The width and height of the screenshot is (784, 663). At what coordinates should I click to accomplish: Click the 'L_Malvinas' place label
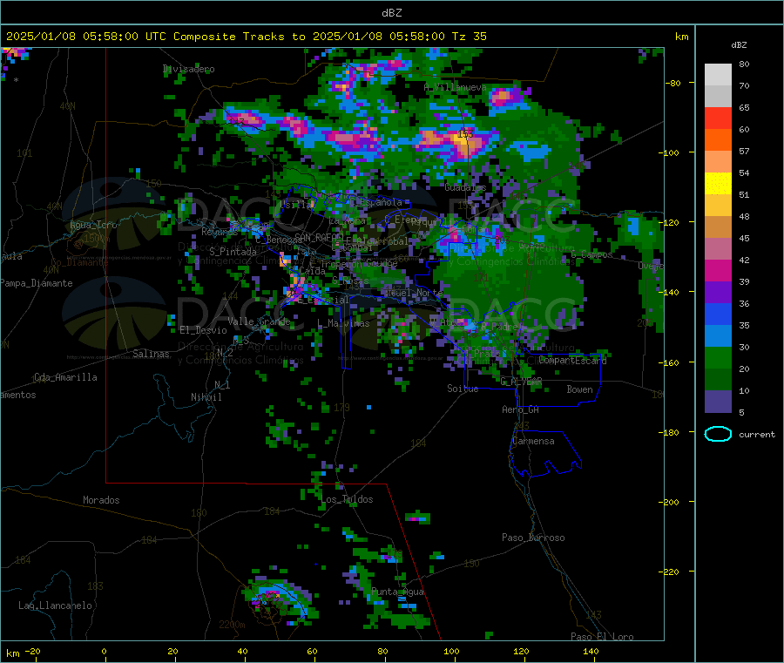(x=343, y=323)
